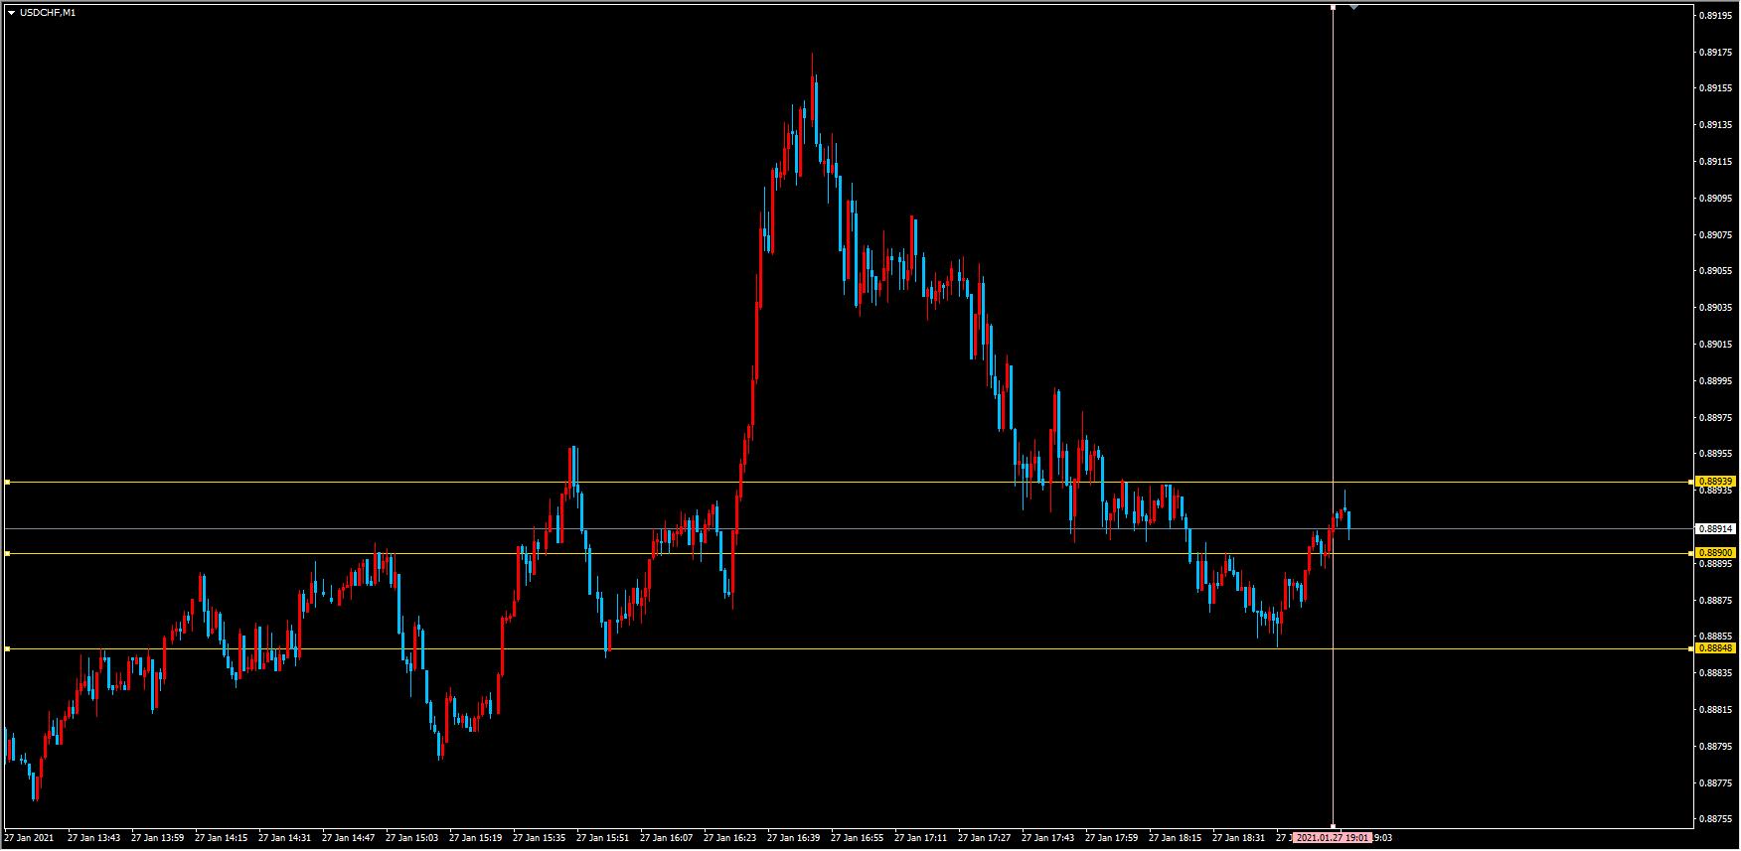This screenshot has width=1741, height=851.
Task: Select the vertical line's bottom anchor handle
Action: [1333, 825]
